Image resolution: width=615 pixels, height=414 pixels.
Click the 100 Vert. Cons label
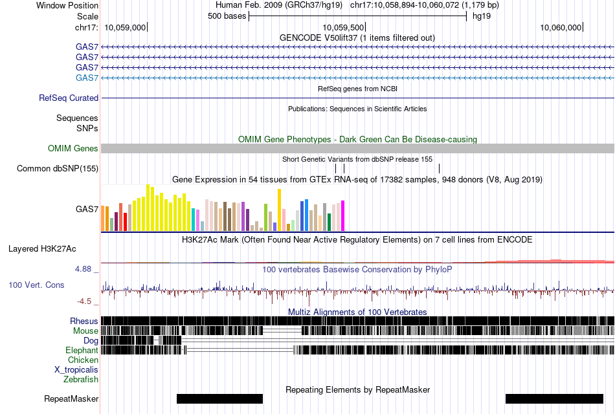point(36,285)
